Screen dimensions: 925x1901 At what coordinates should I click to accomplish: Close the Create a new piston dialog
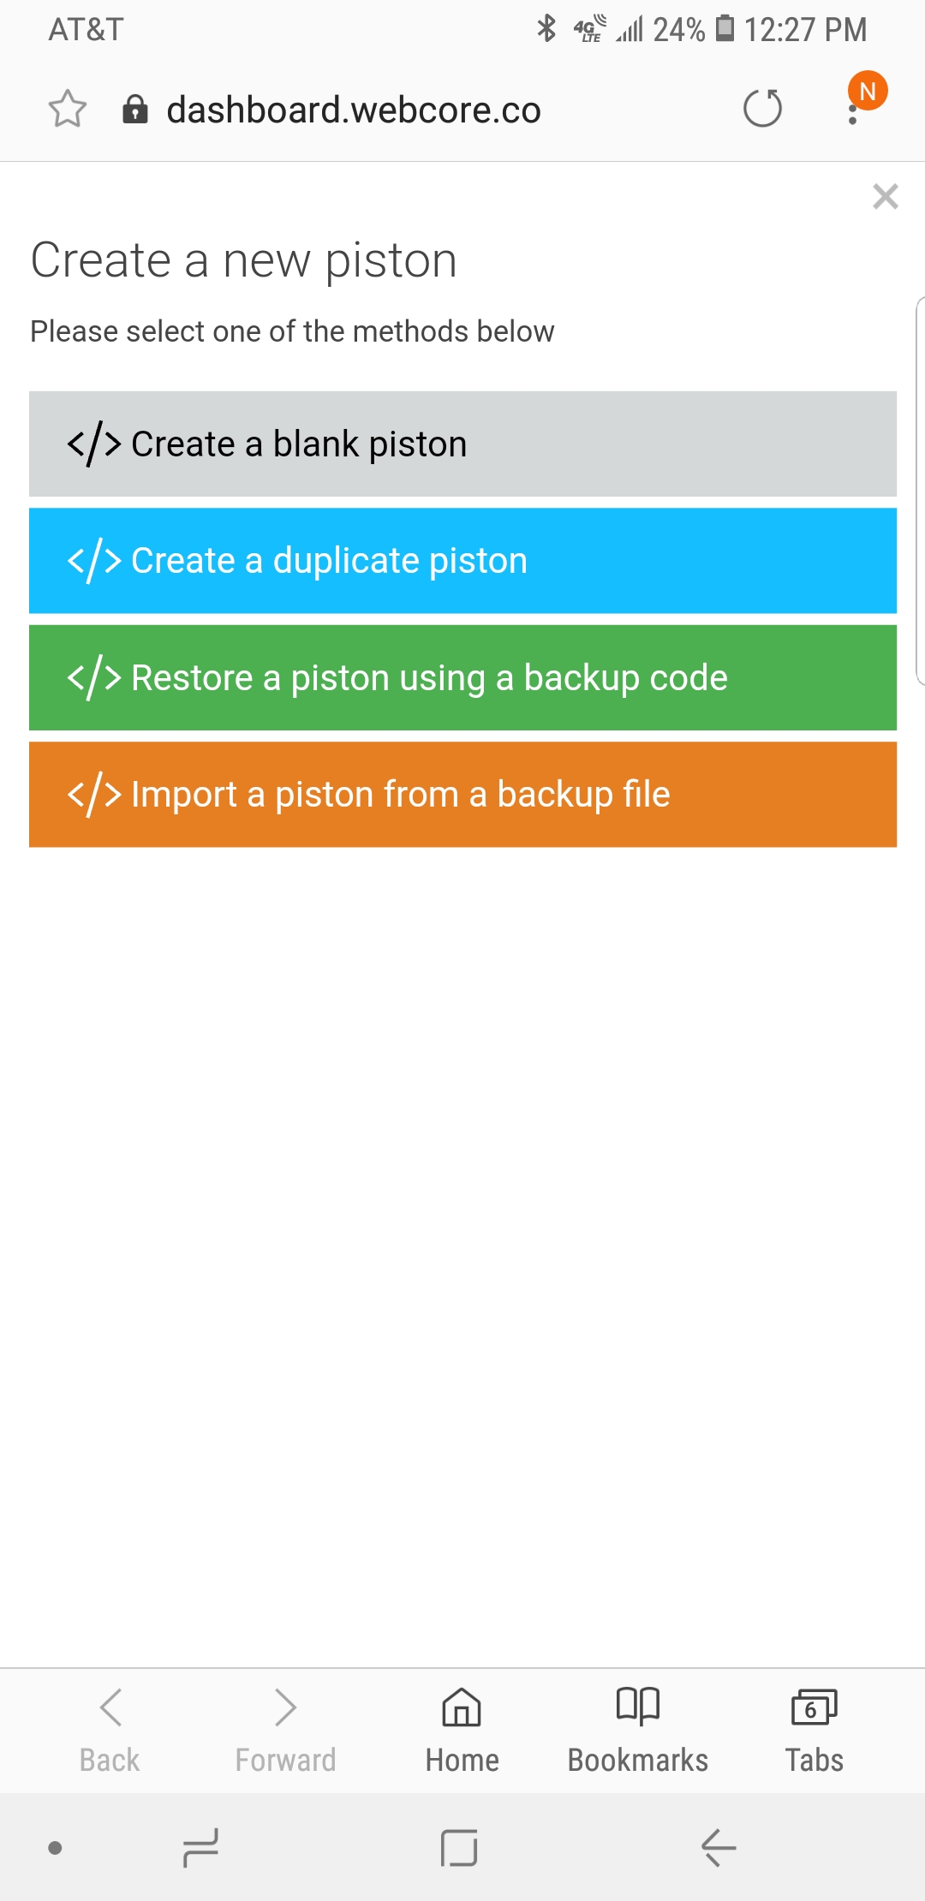click(886, 197)
